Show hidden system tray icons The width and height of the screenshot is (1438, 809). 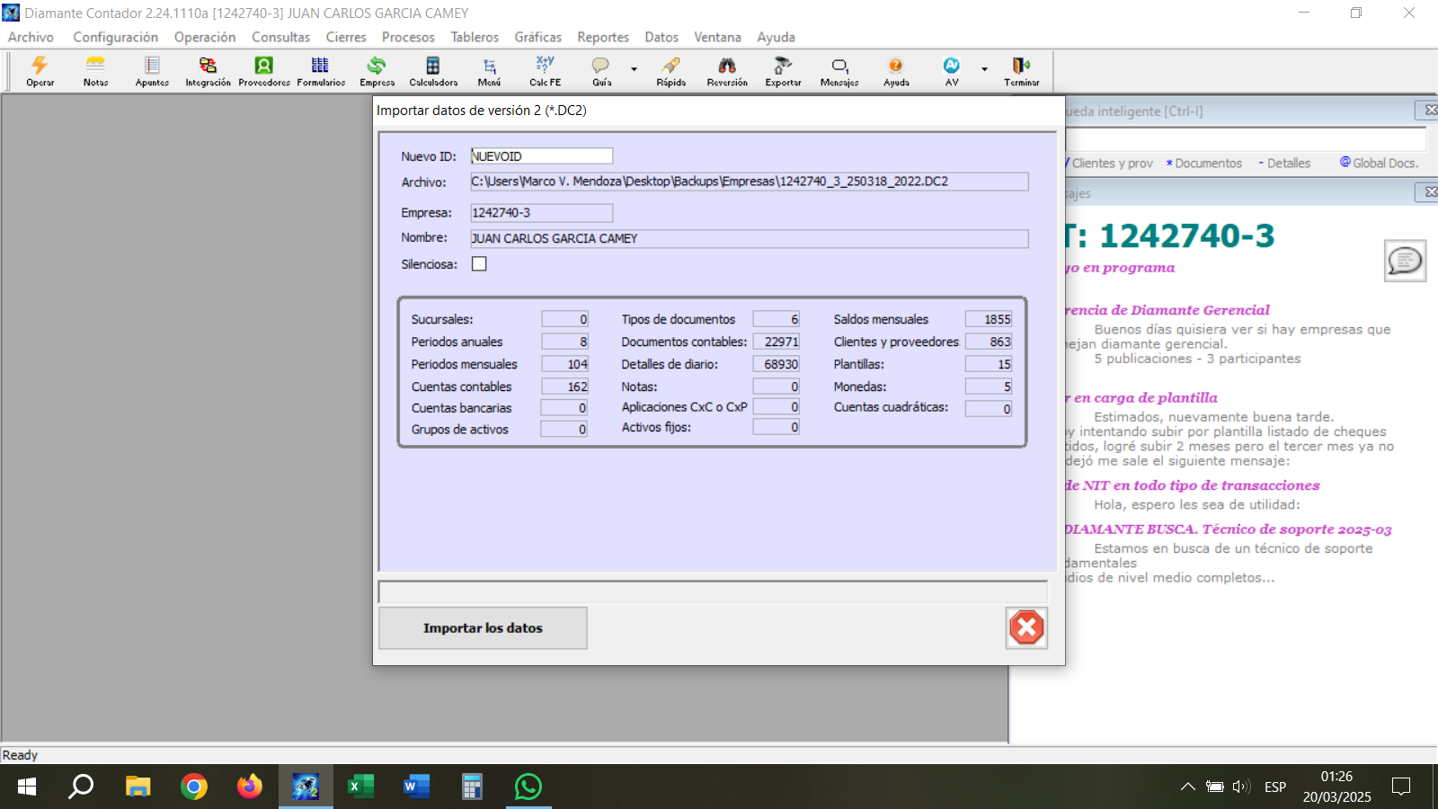pyautogui.click(x=1187, y=787)
